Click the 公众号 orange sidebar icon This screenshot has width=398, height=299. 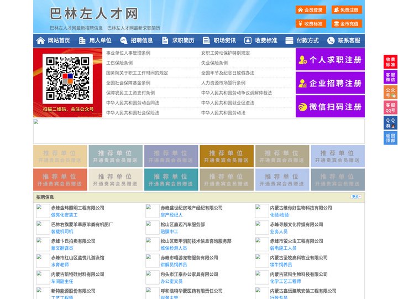(390, 92)
